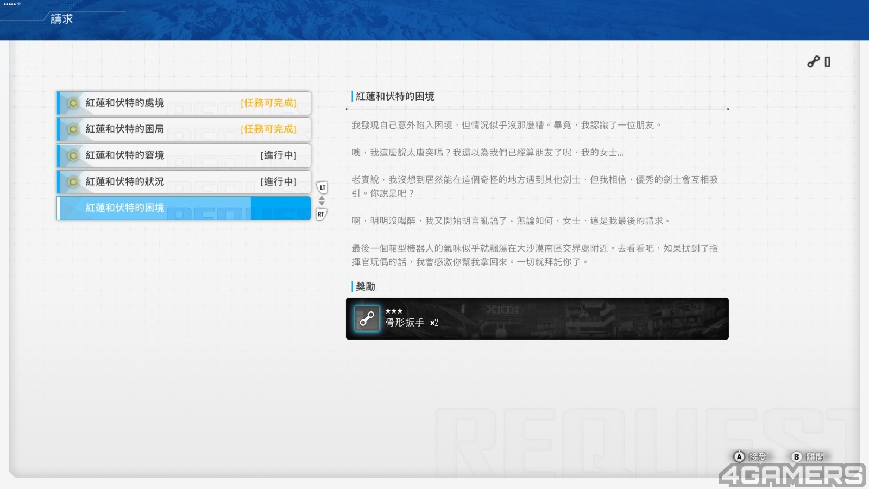This screenshot has width=869, height=489.
Task: Click the RT page-down button icon
Action: pyautogui.click(x=322, y=214)
